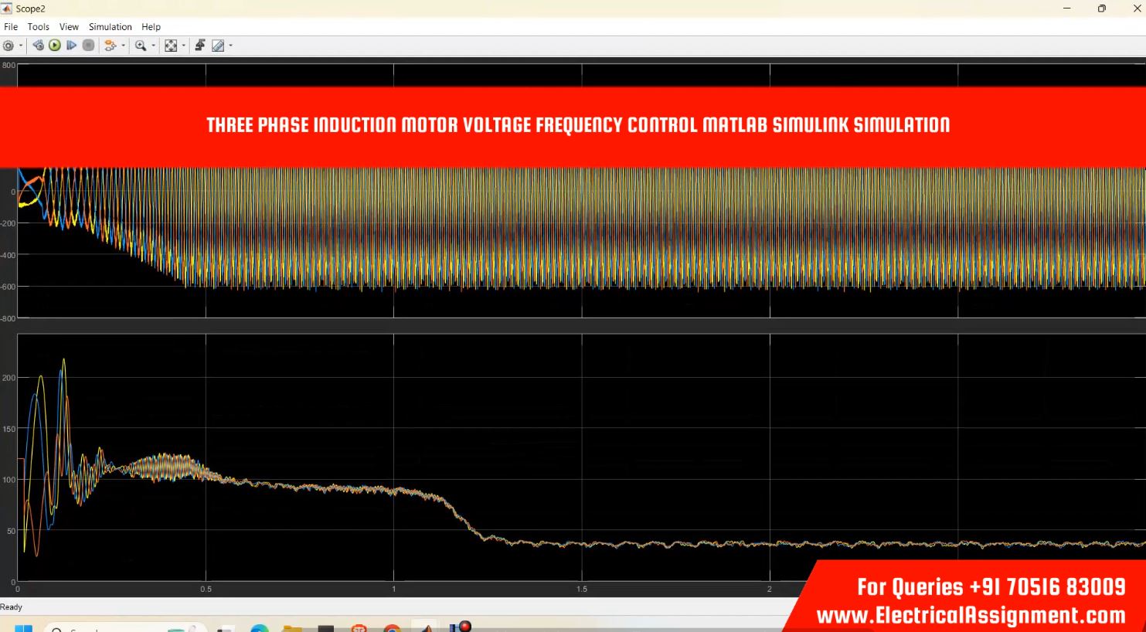Click the Windows Start button
The image size is (1146, 632).
click(23, 627)
